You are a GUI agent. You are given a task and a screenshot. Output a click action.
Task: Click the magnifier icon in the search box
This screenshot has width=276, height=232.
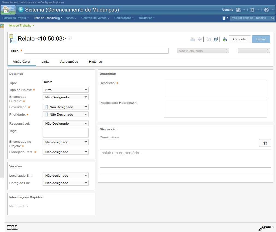[273, 18]
